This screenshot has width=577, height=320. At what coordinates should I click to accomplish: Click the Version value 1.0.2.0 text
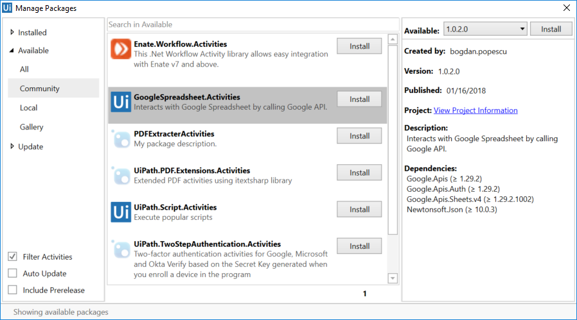[x=448, y=71]
